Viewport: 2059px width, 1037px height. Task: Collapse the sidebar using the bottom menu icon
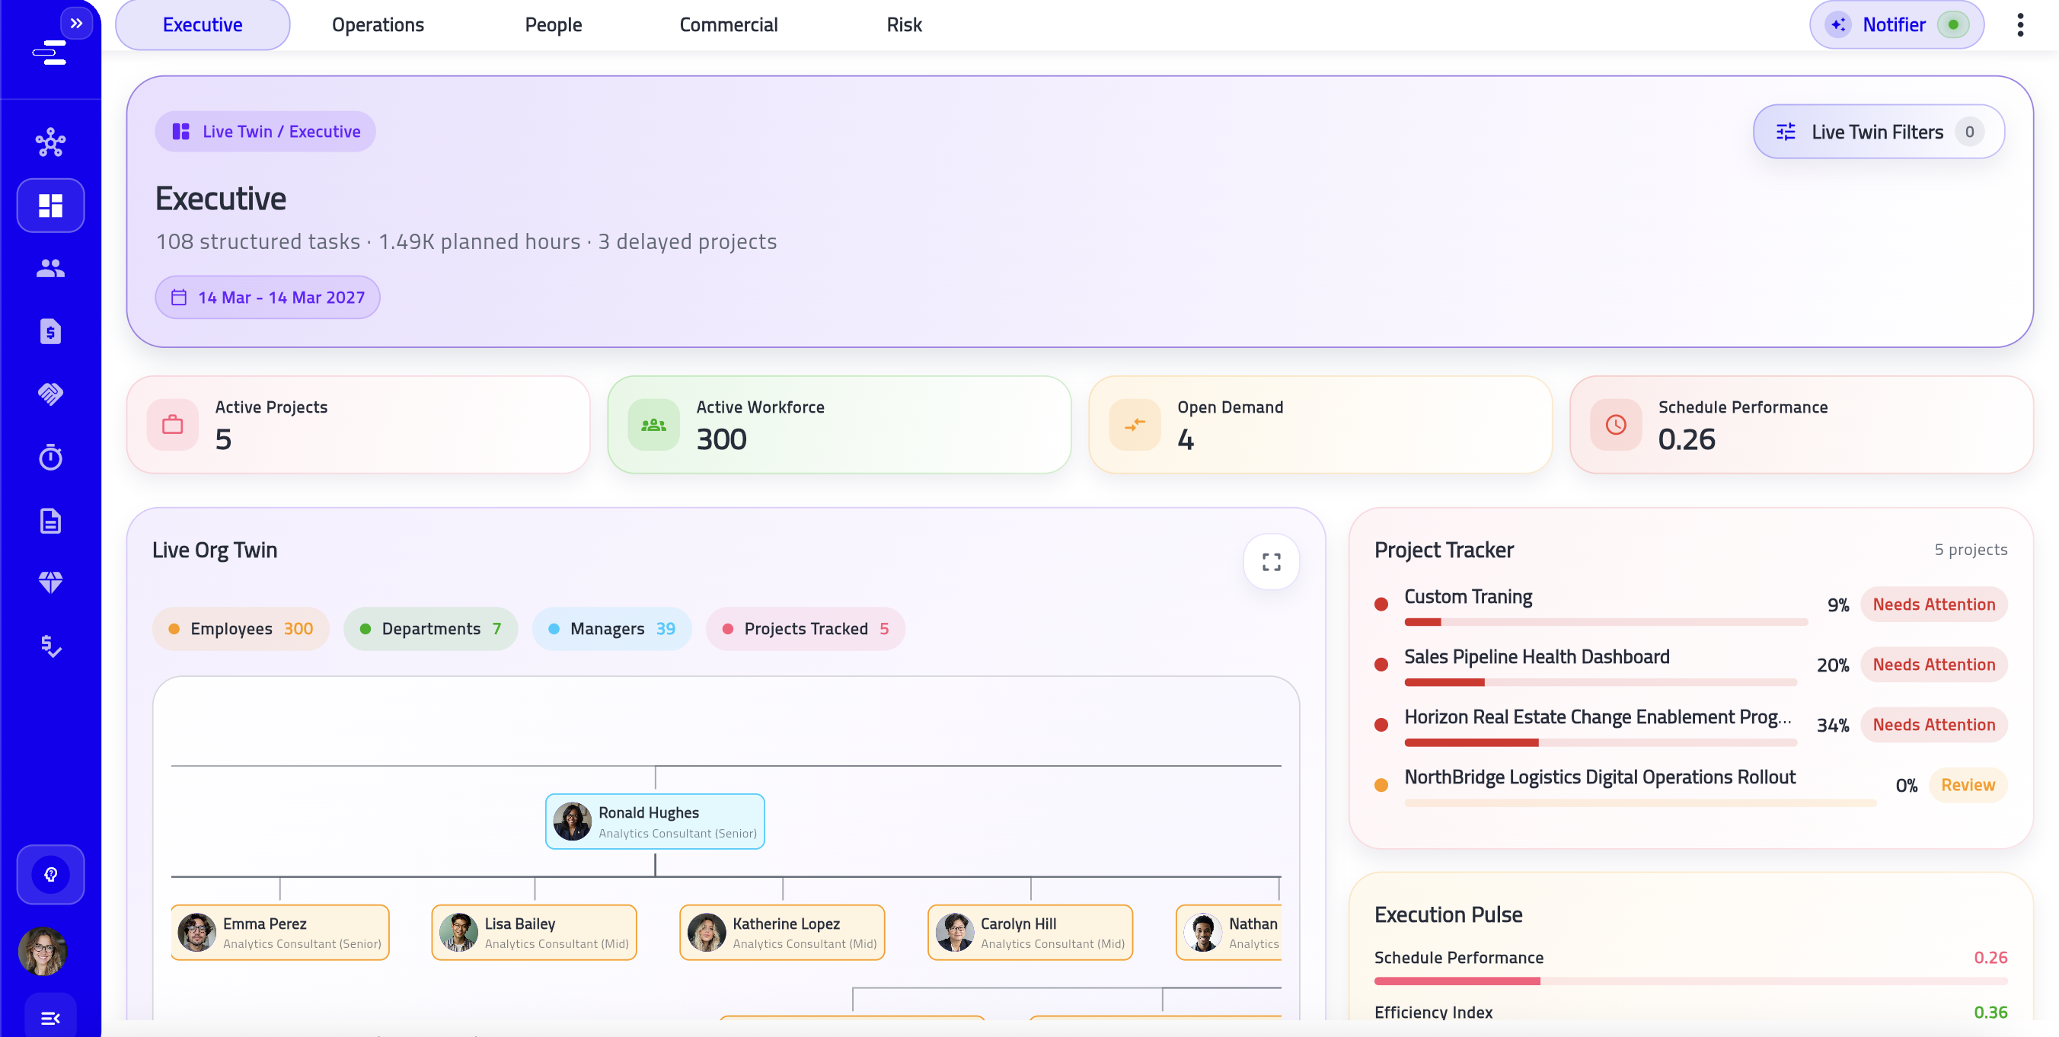[x=50, y=1018]
